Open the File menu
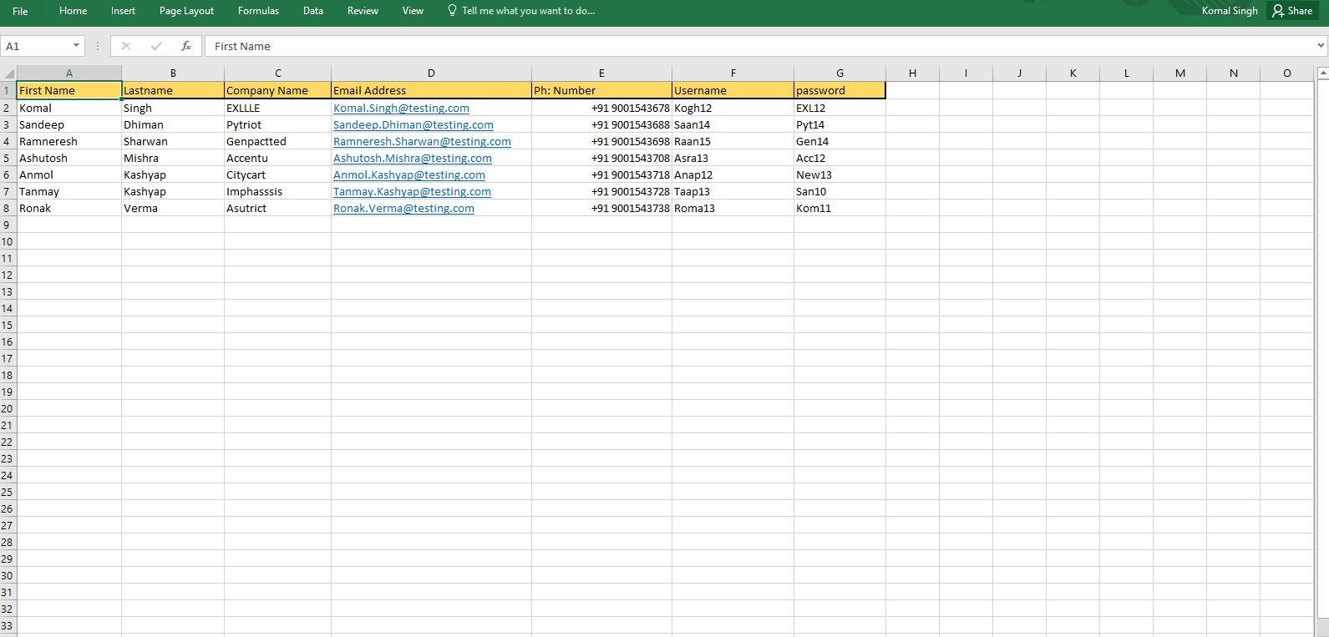 pos(20,11)
